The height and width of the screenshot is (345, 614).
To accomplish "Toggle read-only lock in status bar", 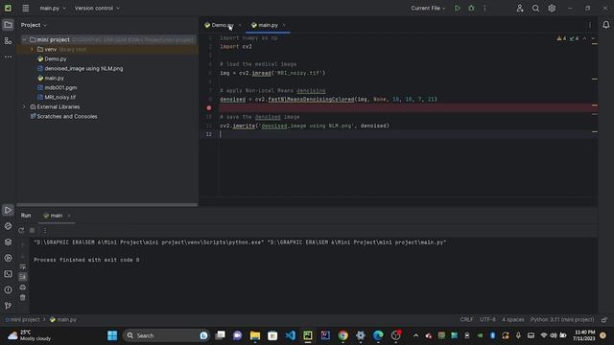I will (604, 319).
